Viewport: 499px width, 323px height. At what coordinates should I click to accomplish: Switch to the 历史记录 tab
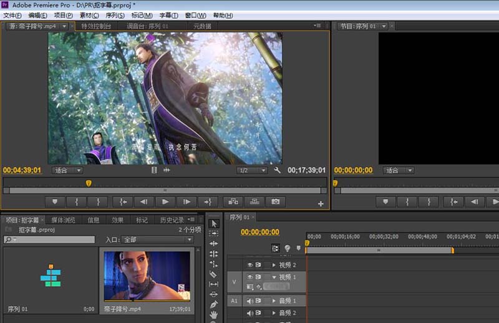[172, 220]
